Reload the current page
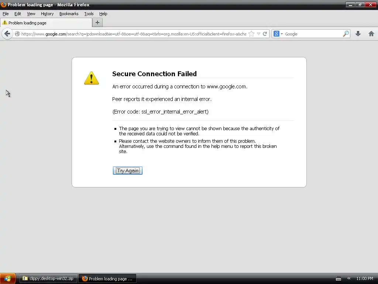 click(265, 34)
